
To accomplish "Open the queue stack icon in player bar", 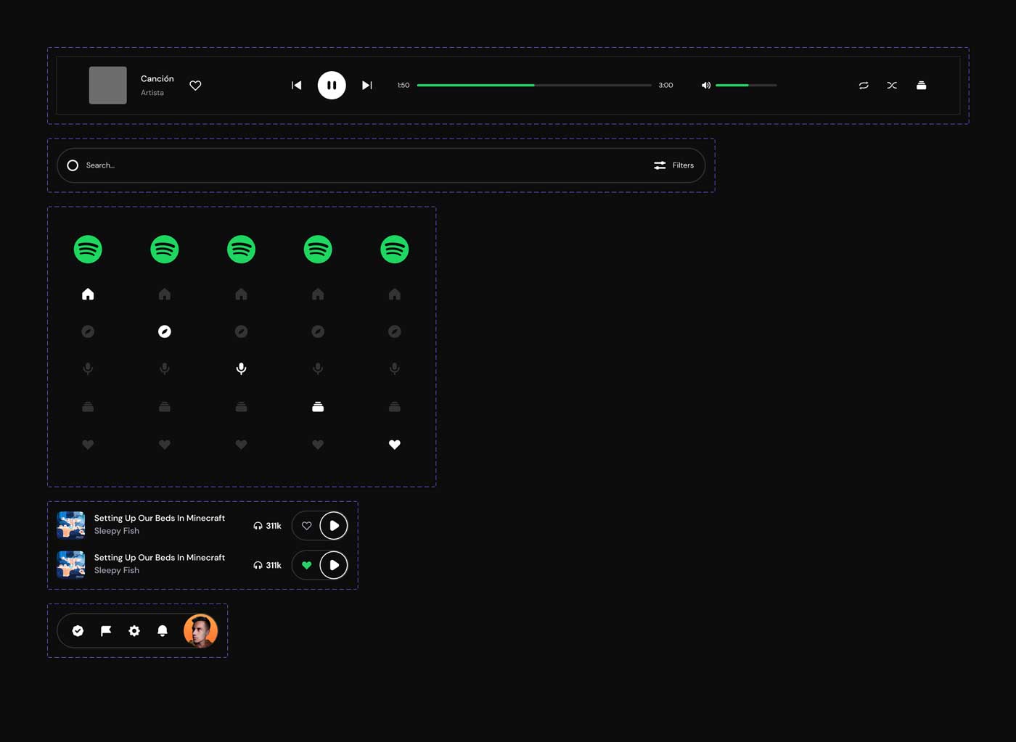I will (921, 86).
